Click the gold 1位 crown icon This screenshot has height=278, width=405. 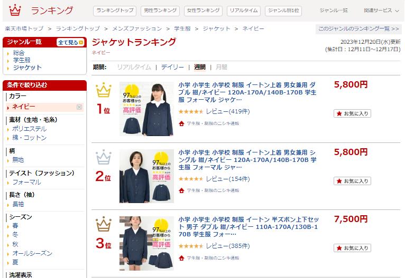point(104,90)
